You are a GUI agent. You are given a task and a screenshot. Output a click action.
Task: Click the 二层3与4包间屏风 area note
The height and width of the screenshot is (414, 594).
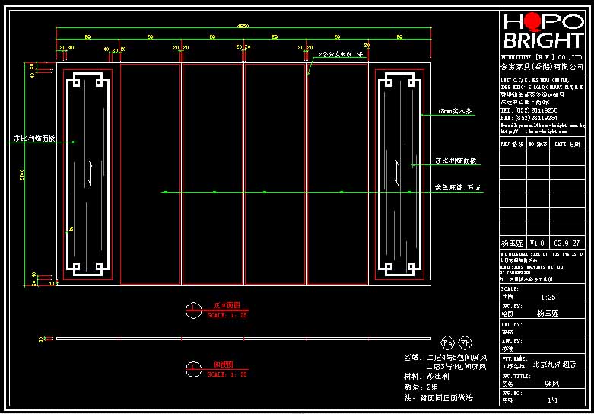pos(457,367)
